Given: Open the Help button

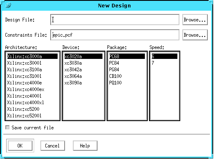Looking at the screenshot, I should click(x=85, y=146).
